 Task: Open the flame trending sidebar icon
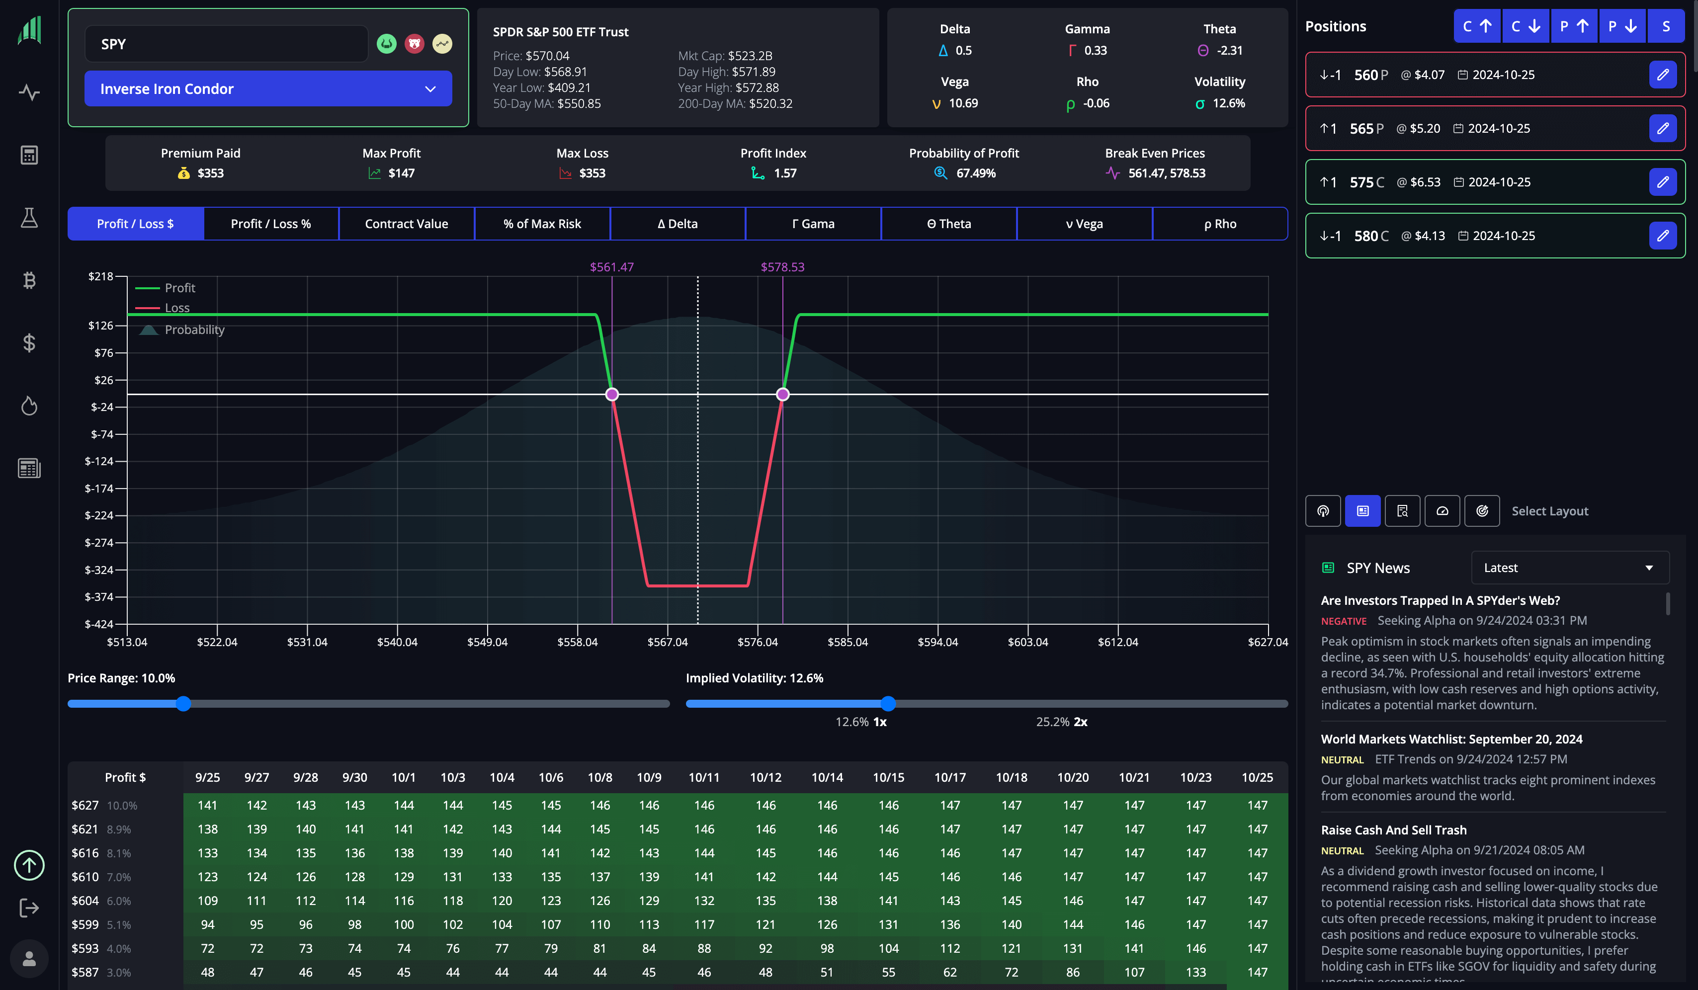pyautogui.click(x=29, y=406)
